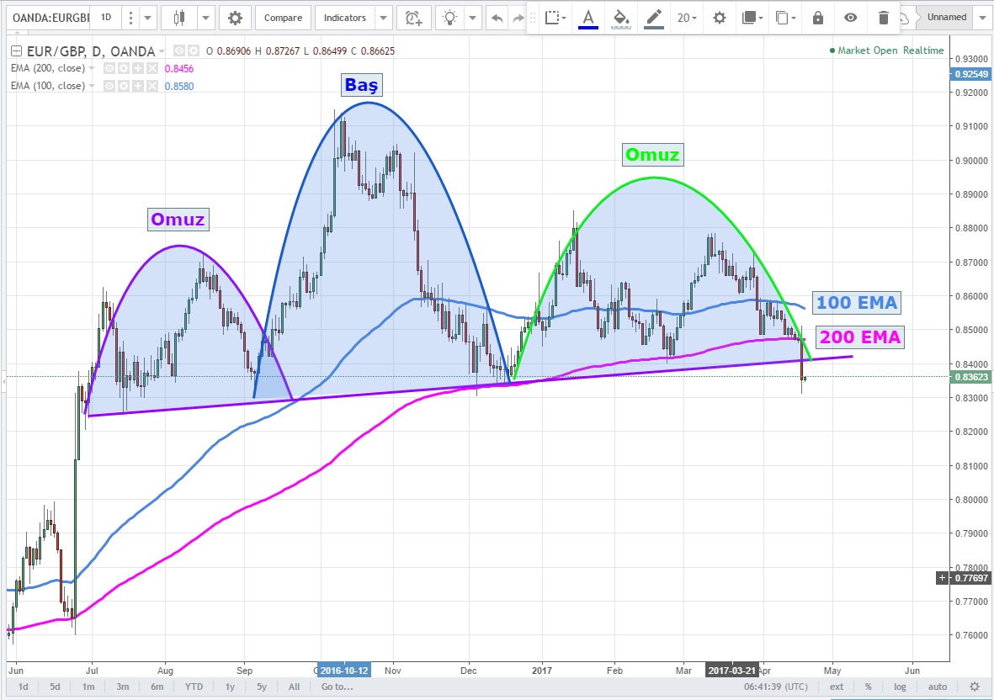Delete the selected drawing with trash icon
The width and height of the screenshot is (994, 700).
tap(883, 18)
